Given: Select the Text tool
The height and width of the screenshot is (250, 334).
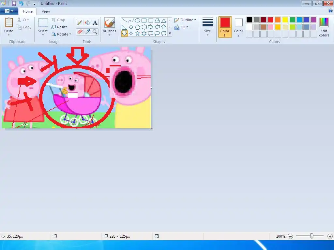Looking at the screenshot, I should click(95, 22).
